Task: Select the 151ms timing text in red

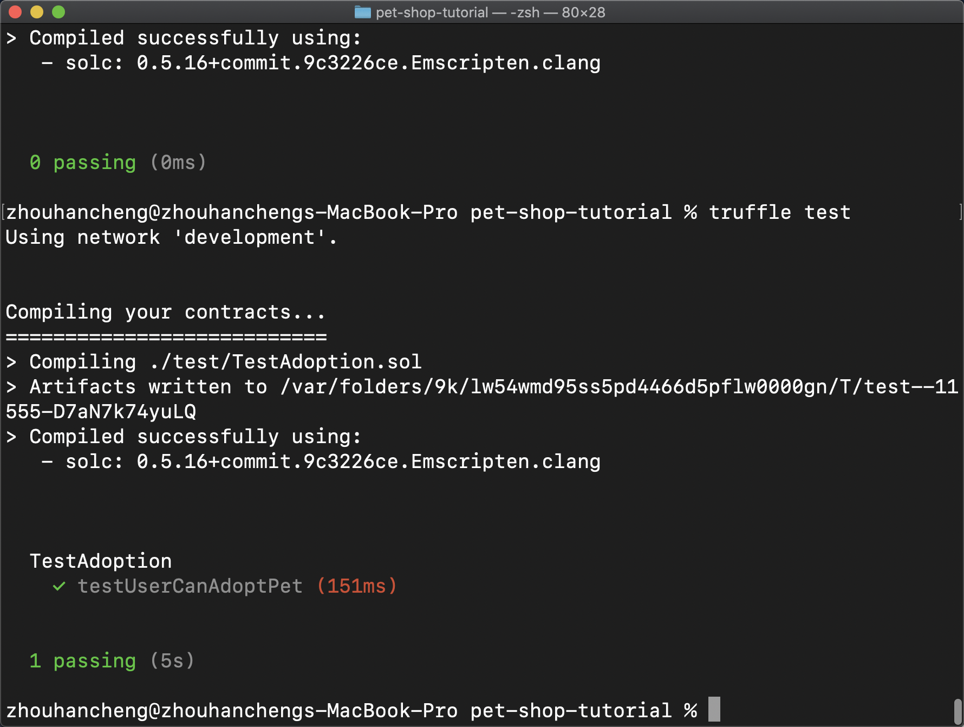Action: 356,587
